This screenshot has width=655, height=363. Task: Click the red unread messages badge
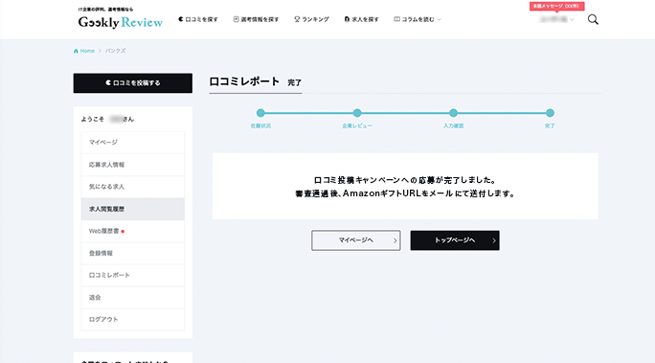pos(556,7)
